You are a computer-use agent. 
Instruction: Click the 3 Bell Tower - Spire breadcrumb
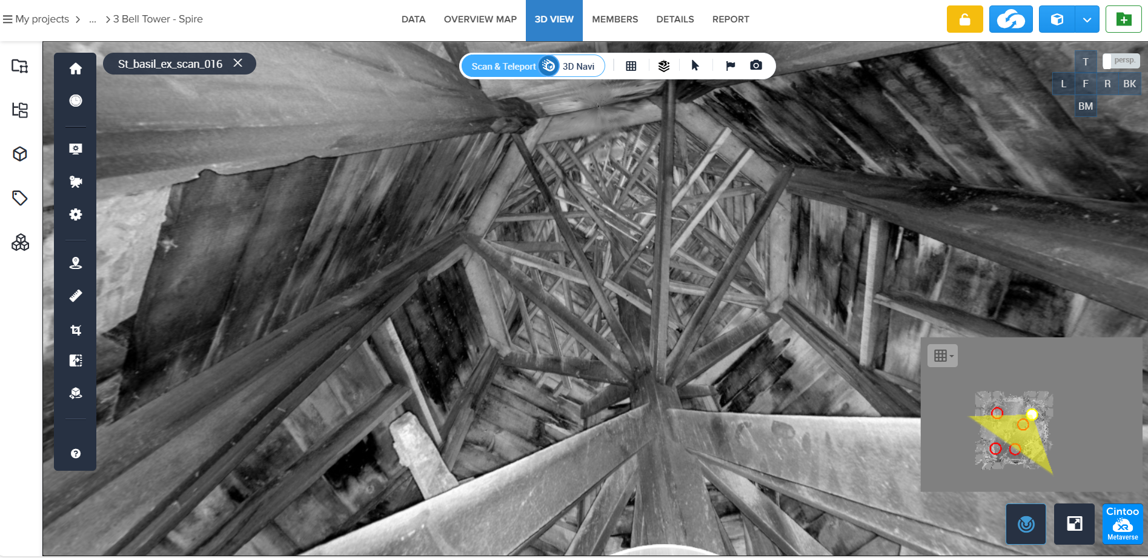pos(158,19)
